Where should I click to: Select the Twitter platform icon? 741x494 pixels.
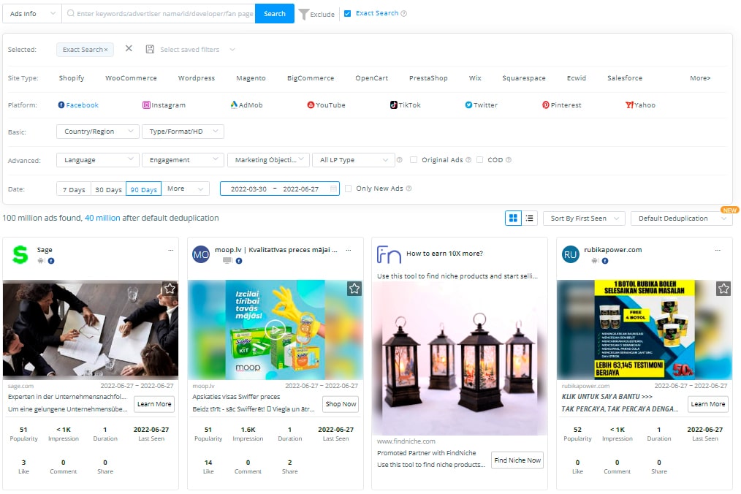click(x=468, y=105)
